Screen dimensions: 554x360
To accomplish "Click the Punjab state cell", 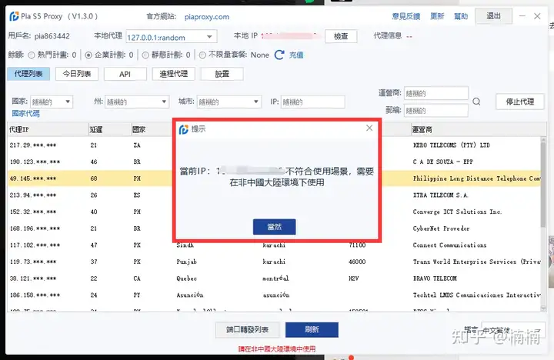I will 186,262.
